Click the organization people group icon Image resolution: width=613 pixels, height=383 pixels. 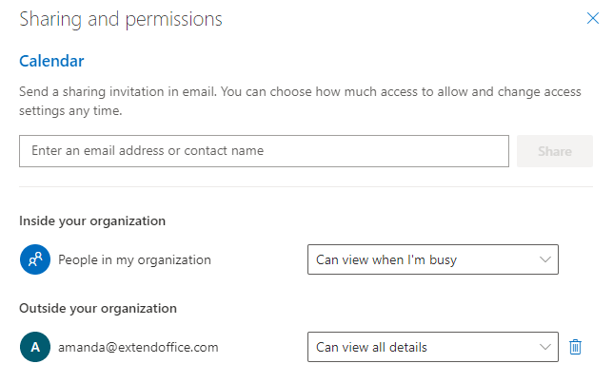coord(35,259)
